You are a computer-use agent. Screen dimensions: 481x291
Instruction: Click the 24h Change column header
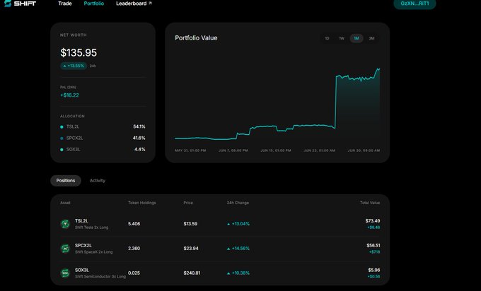click(x=238, y=203)
